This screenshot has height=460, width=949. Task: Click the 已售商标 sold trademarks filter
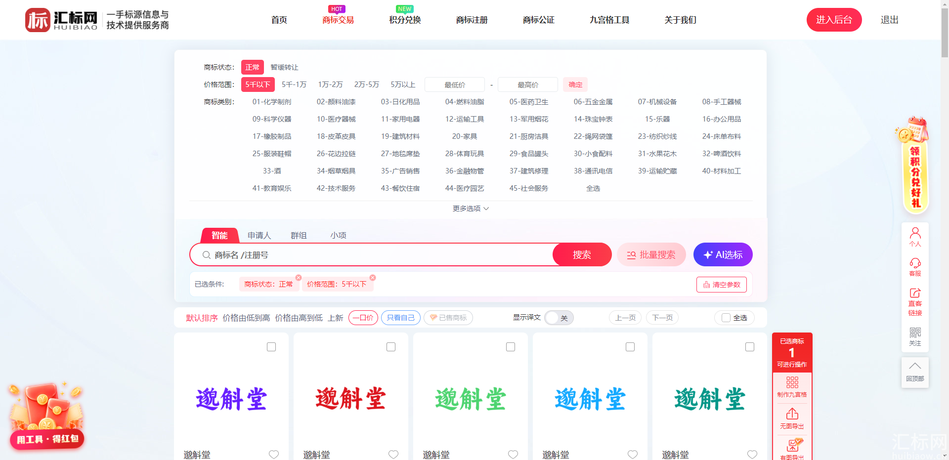click(448, 318)
